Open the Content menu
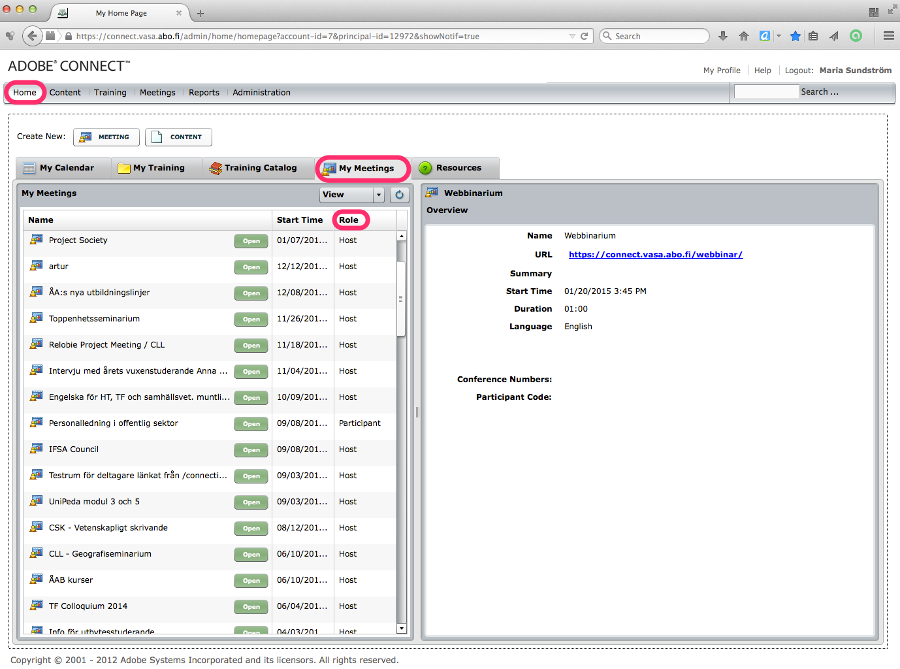The width and height of the screenshot is (900, 669). (x=65, y=92)
